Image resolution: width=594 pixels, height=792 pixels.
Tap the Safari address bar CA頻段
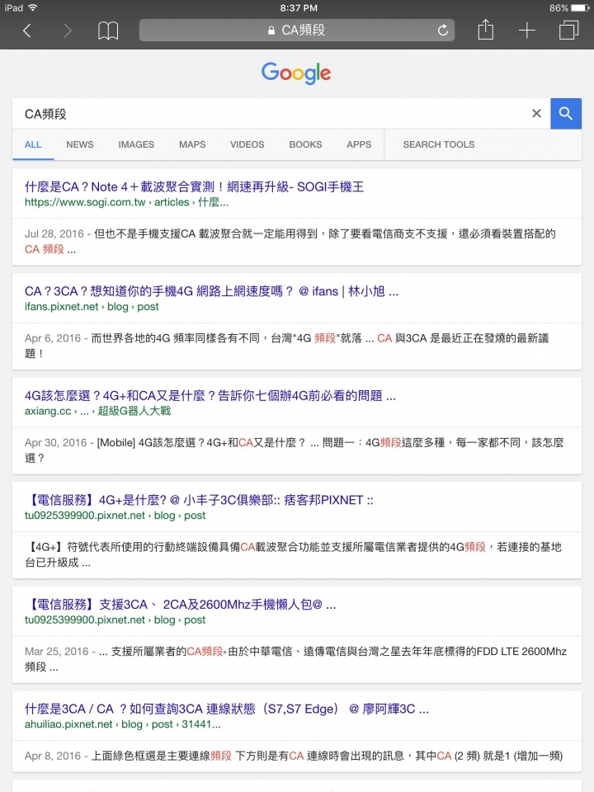coord(296,31)
